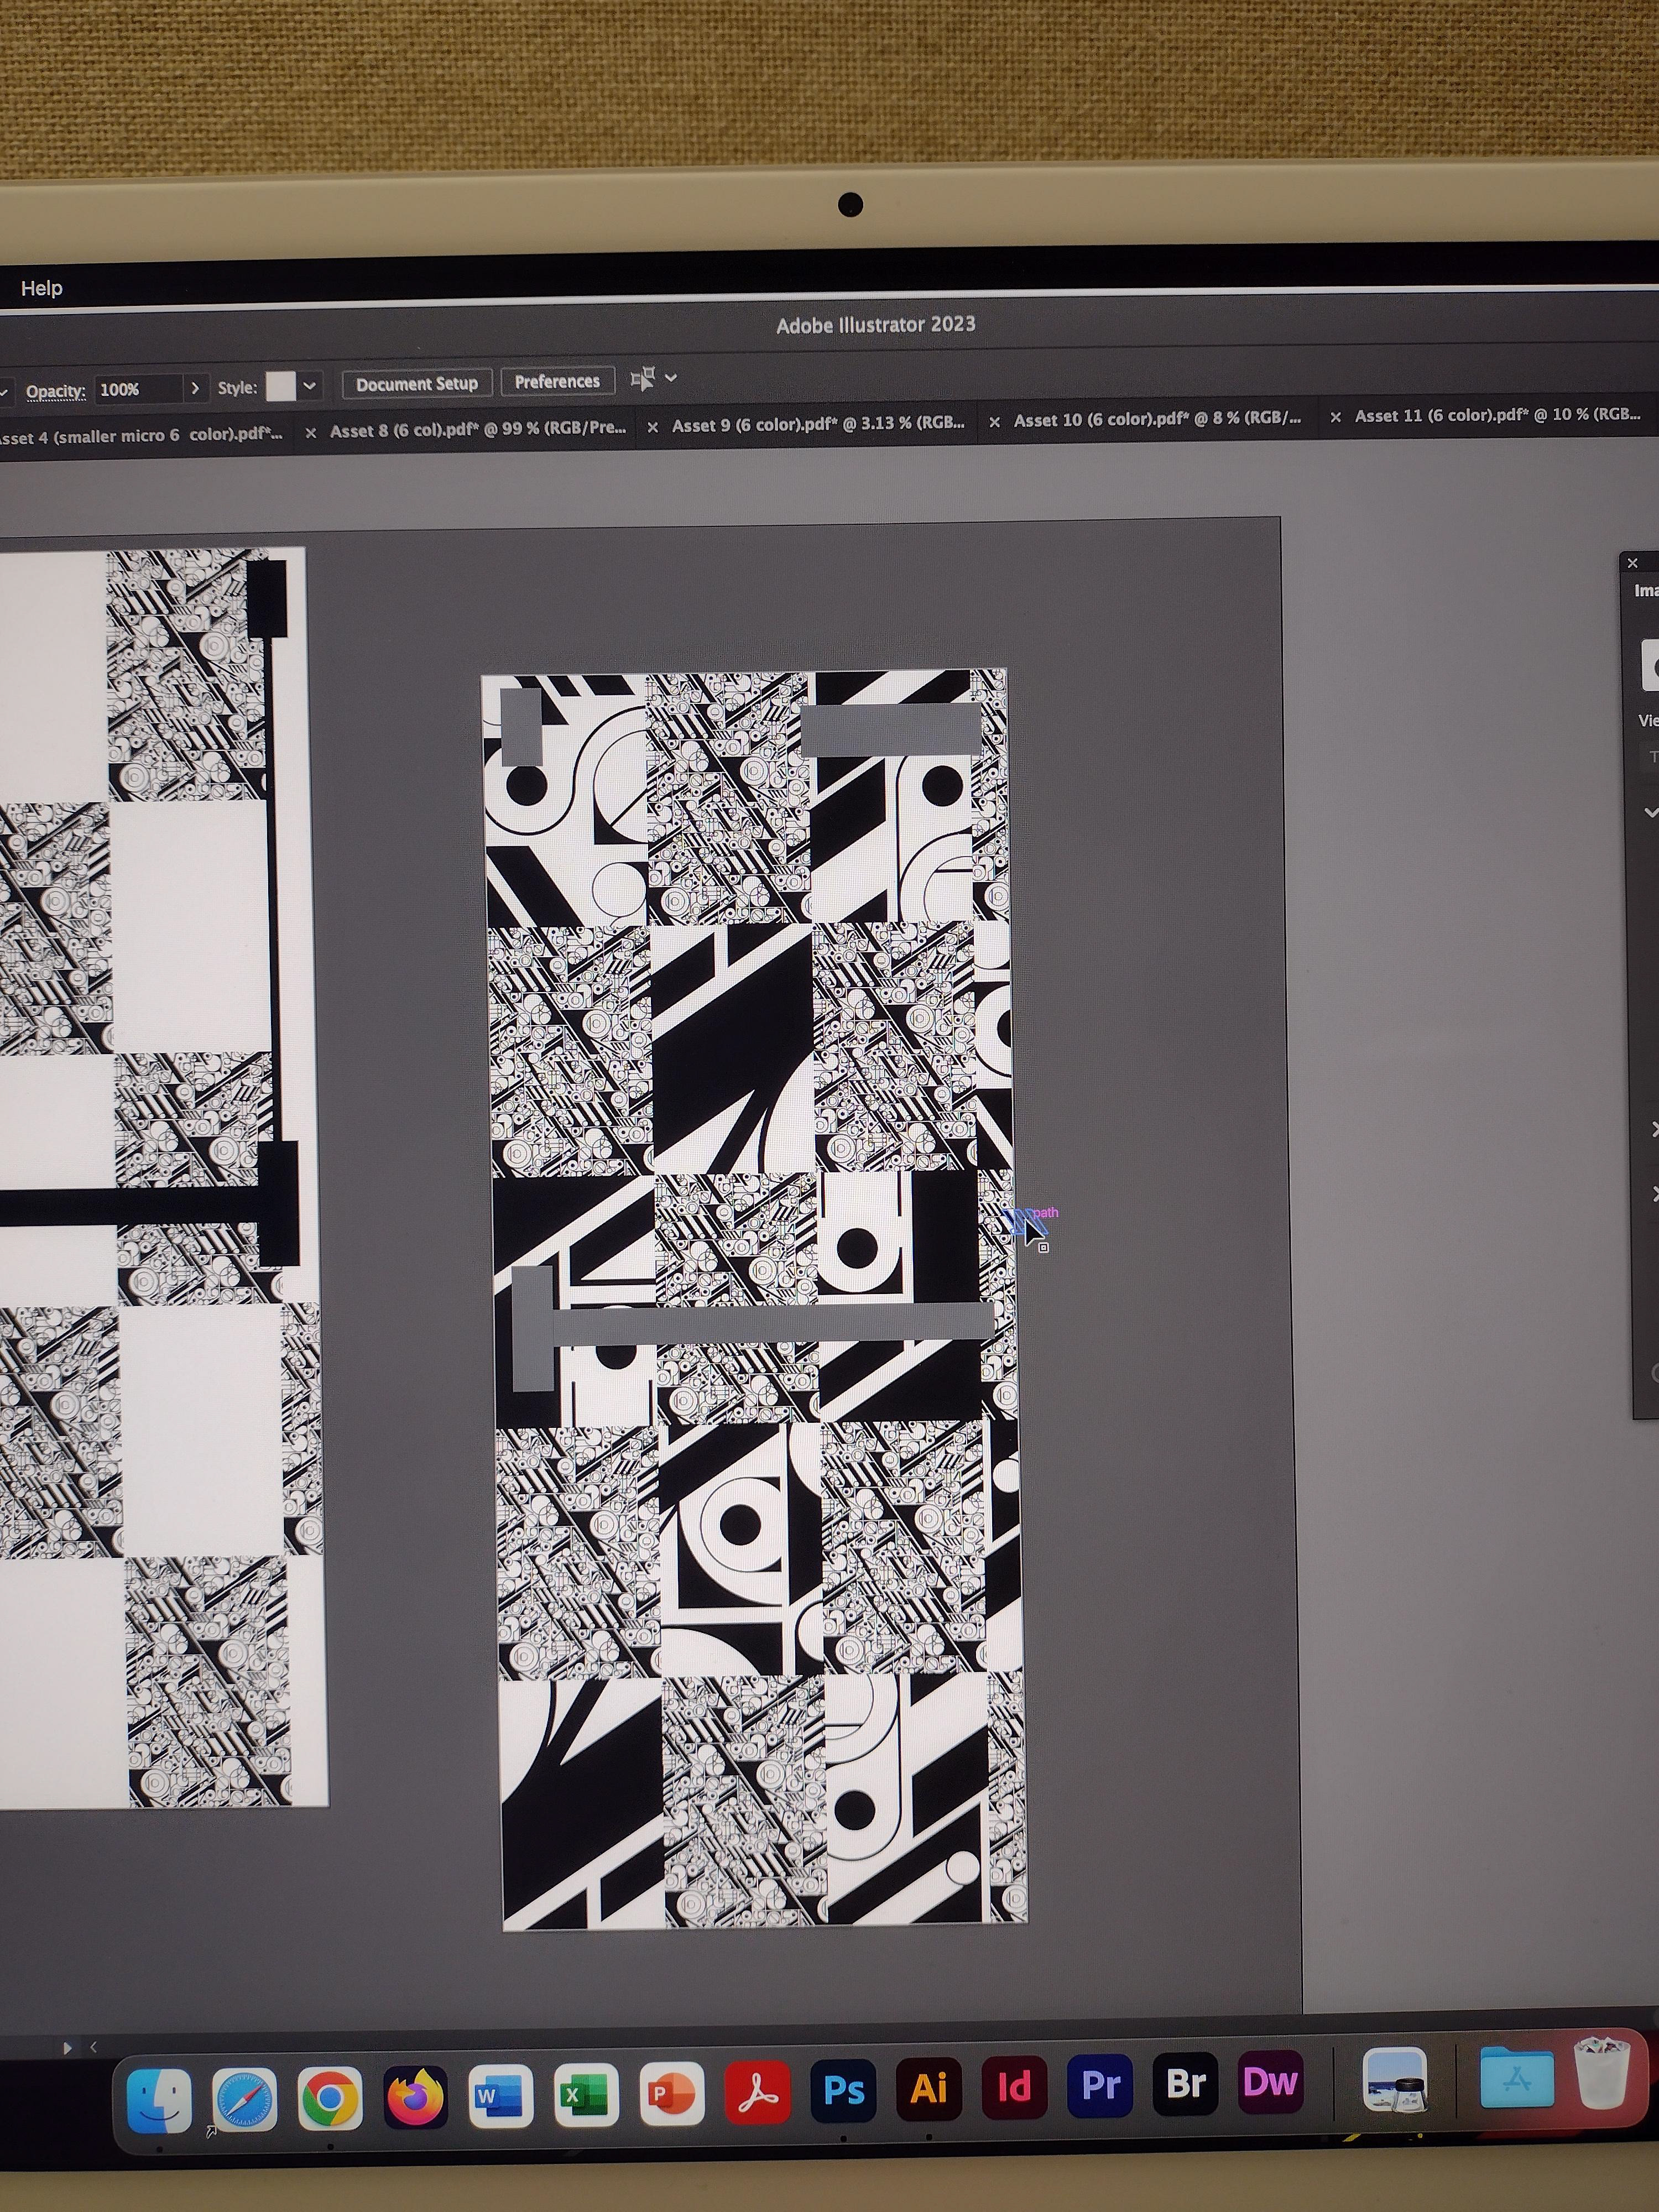
Task: Switch to the Asset 9 (6 color).pdf tab
Action: pyautogui.click(x=818, y=424)
